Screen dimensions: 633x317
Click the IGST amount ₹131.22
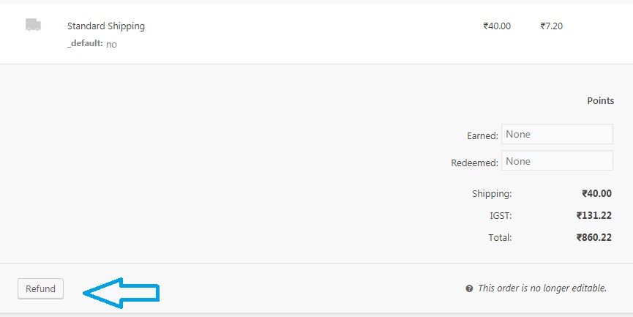tap(593, 216)
